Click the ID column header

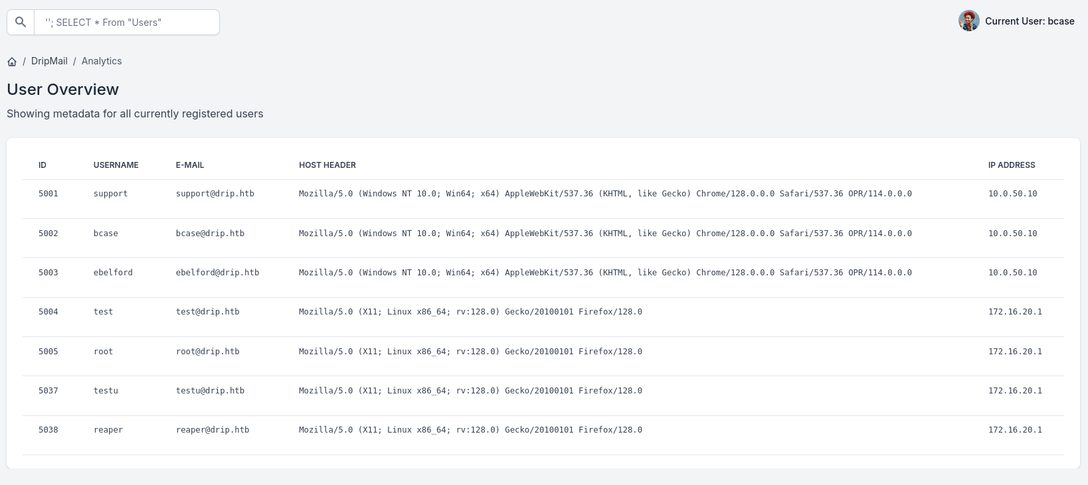coord(43,165)
